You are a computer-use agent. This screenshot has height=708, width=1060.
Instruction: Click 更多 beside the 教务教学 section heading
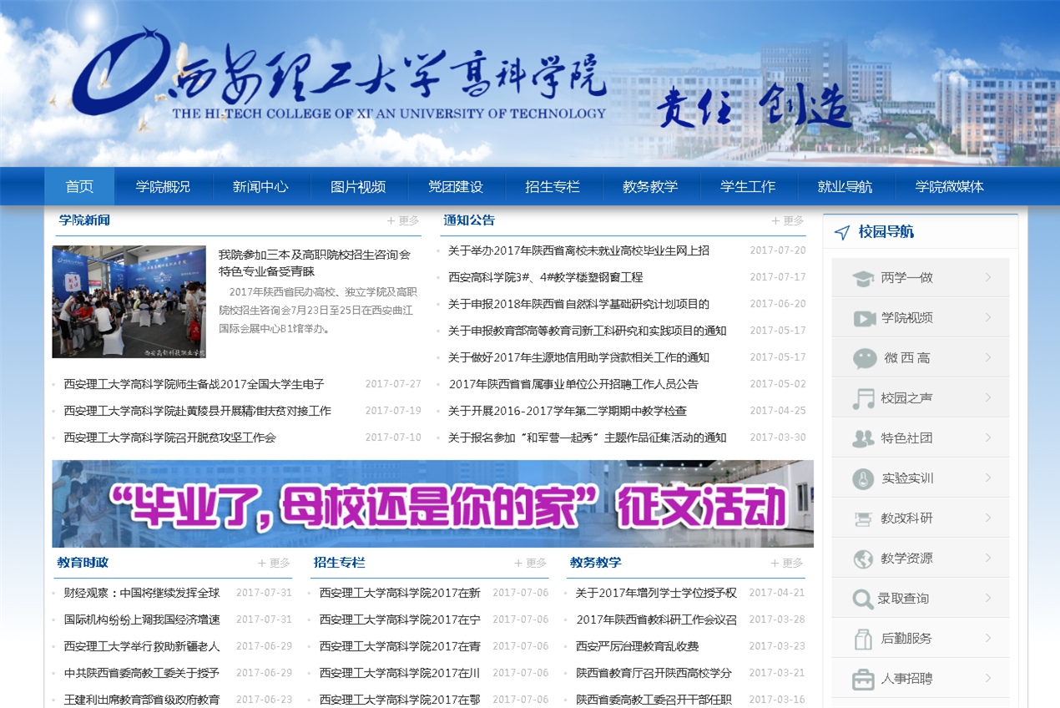(x=786, y=563)
